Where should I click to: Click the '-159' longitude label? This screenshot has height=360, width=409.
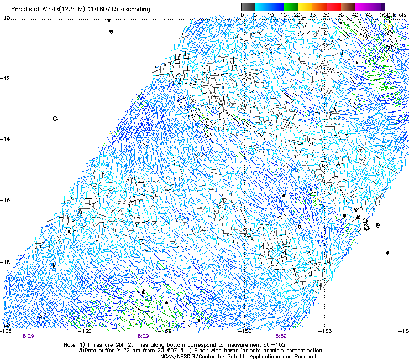click(165, 331)
